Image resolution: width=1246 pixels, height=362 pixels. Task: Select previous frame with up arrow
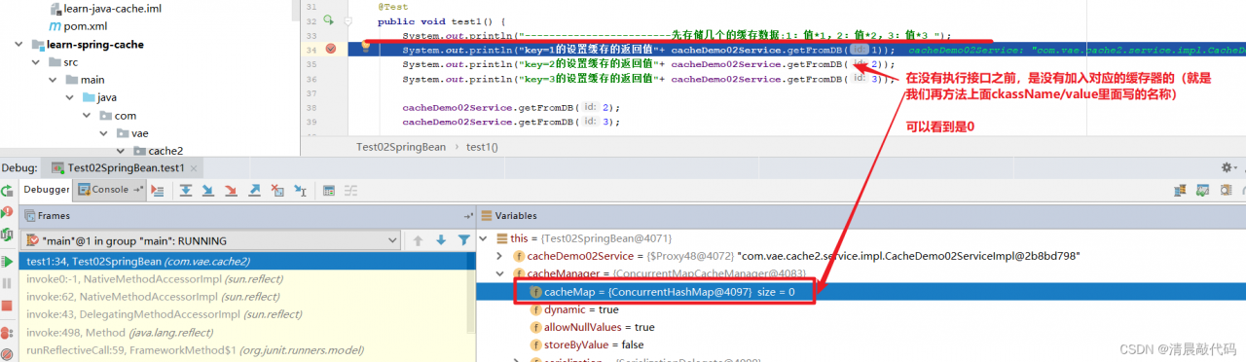click(419, 240)
